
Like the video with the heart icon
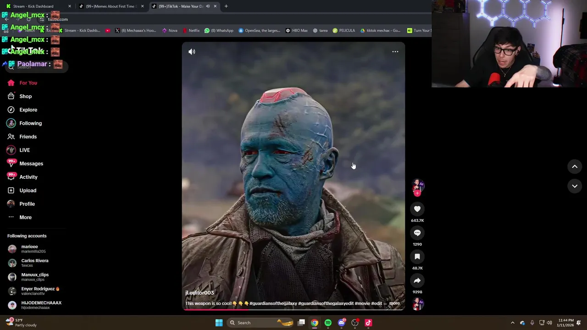coord(417,209)
